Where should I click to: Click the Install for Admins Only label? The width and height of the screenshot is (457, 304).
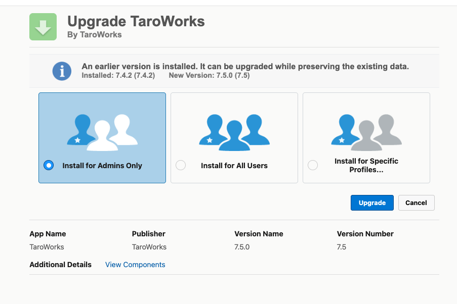pyautogui.click(x=102, y=166)
